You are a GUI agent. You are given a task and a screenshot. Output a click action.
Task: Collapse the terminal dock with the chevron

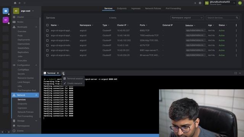pos(240,73)
